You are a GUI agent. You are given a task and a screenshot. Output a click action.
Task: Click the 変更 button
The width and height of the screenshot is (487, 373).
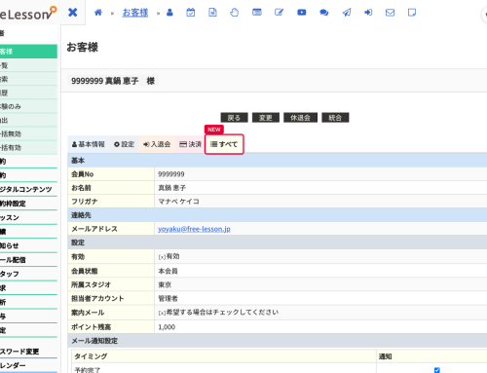[x=266, y=118]
